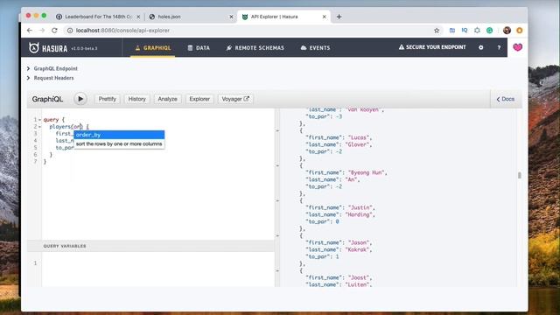Click the green circular extension icon
Image resolution: width=560 pixels, height=315 pixels.
point(490,31)
